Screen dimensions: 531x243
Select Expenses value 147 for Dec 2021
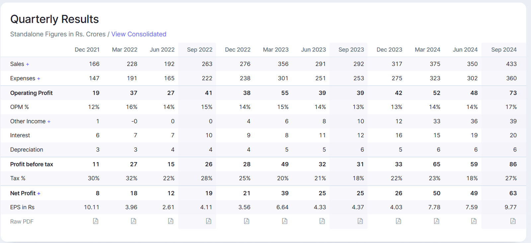(x=94, y=78)
